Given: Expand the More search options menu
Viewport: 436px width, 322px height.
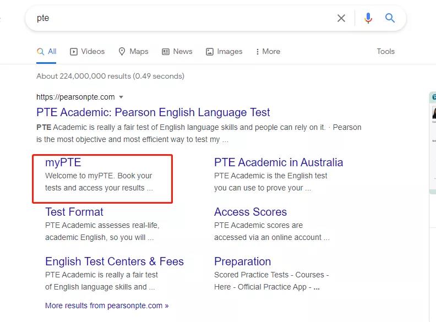Looking at the screenshot, I should [268, 51].
